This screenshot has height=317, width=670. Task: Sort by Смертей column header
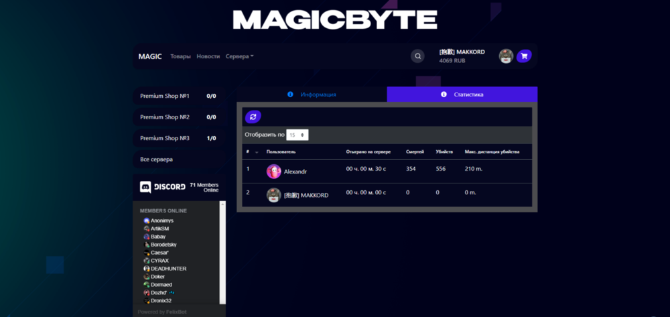pyautogui.click(x=415, y=152)
